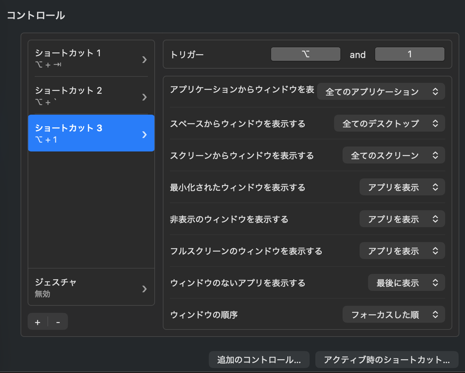This screenshot has height=373, width=465.
Task: Click the minus button to remove shortcut
Action: [x=58, y=322]
